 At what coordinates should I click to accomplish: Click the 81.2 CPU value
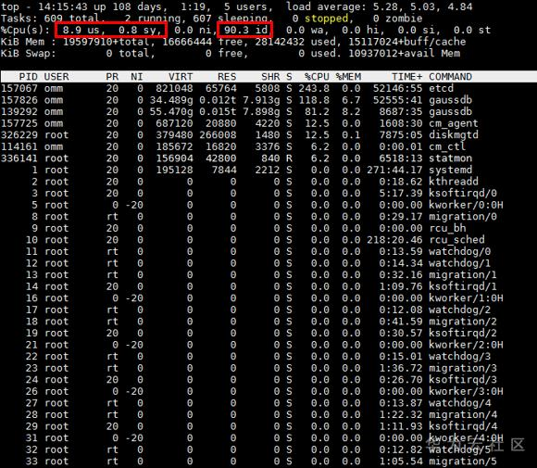click(317, 112)
